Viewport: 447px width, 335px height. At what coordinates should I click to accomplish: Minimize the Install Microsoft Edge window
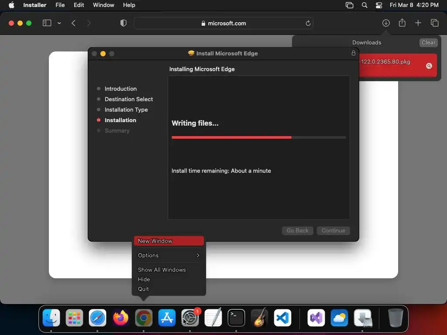(x=103, y=54)
